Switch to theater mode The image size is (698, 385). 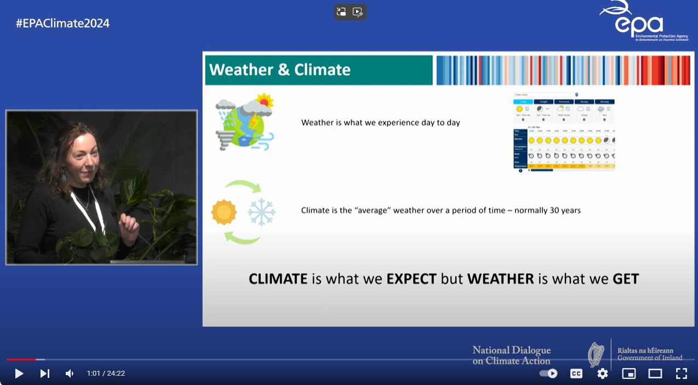pos(655,374)
